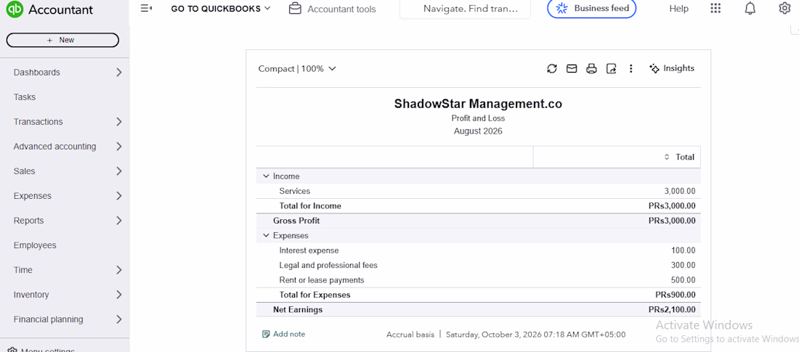The height and width of the screenshot is (352, 799).
Task: Export the report using export icon
Action: click(611, 68)
